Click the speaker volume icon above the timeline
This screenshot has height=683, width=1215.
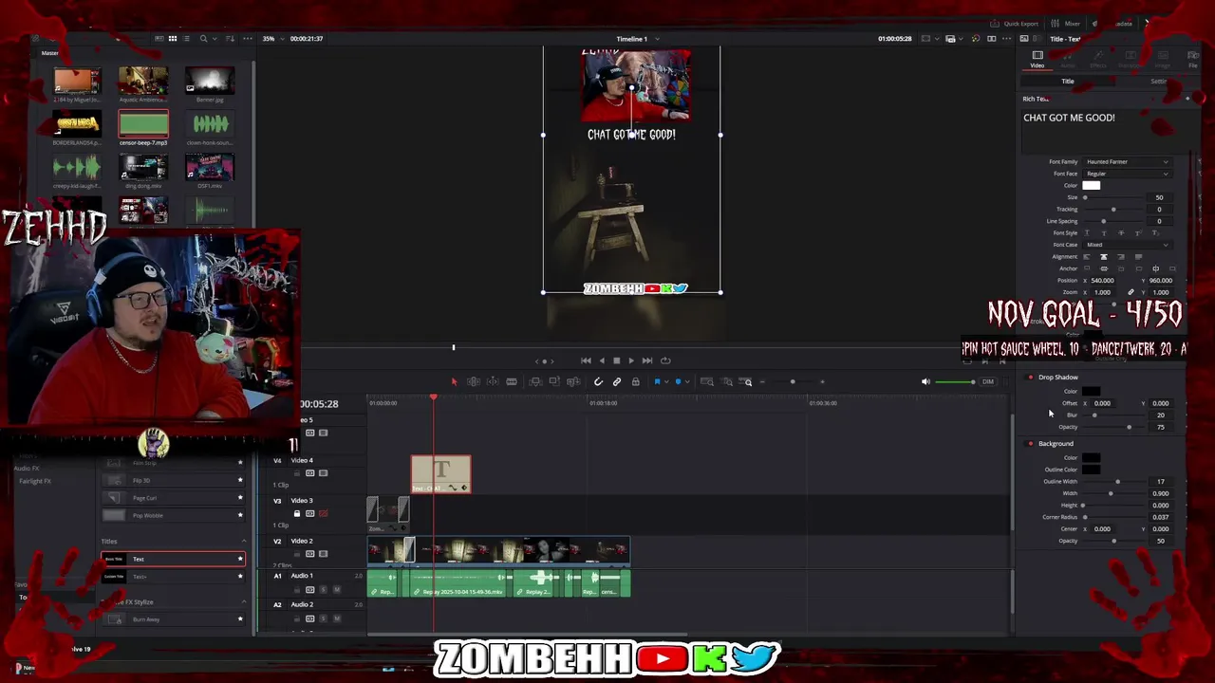tap(925, 381)
